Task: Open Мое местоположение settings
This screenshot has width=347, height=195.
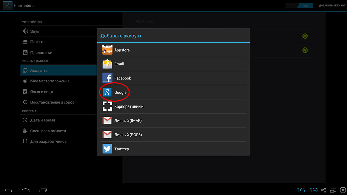Action: [50, 81]
